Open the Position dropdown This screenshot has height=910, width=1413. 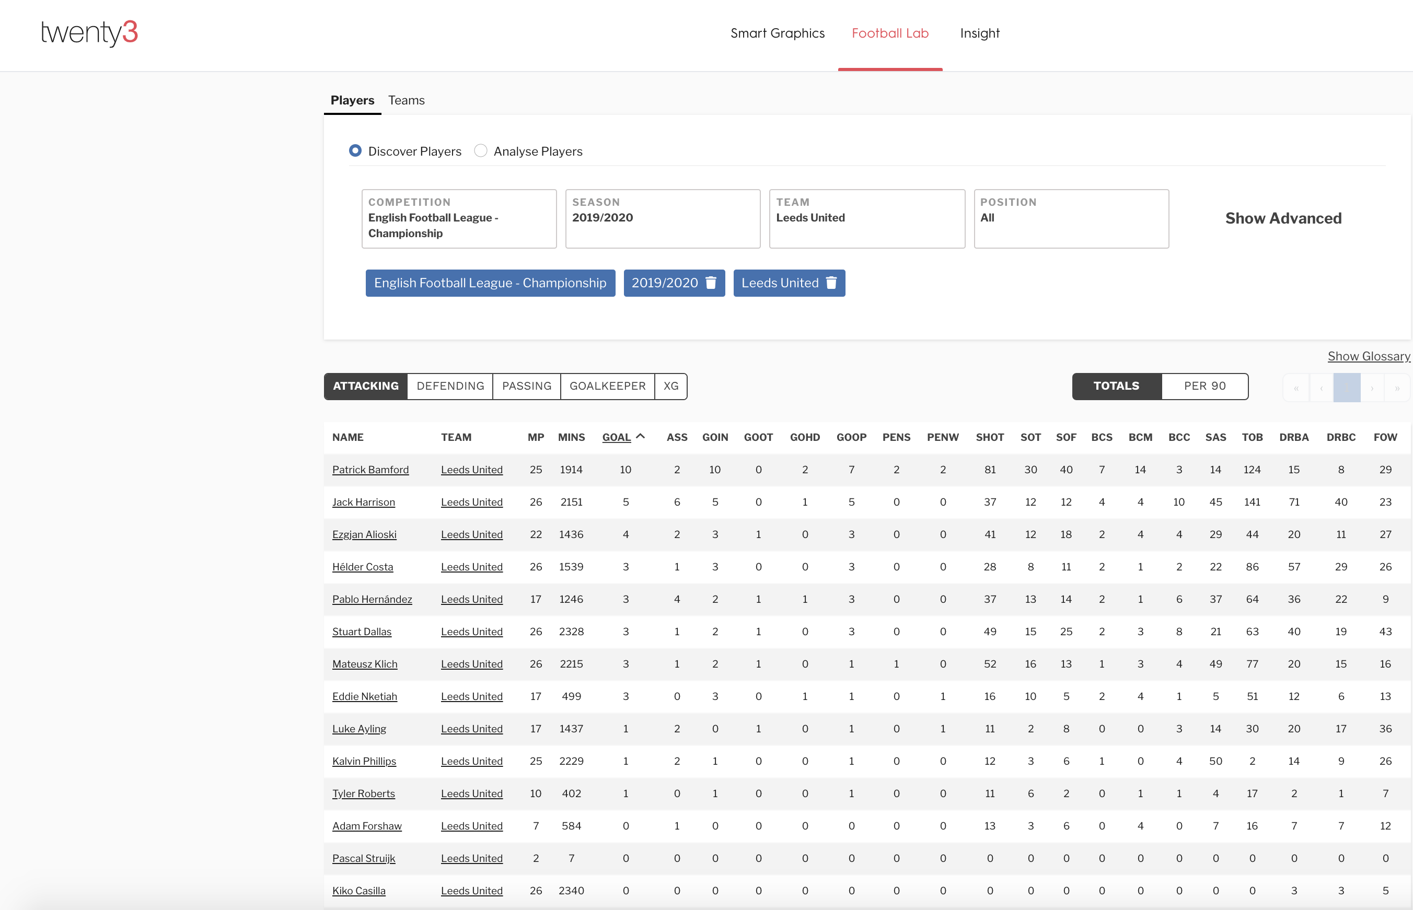[x=1071, y=219]
